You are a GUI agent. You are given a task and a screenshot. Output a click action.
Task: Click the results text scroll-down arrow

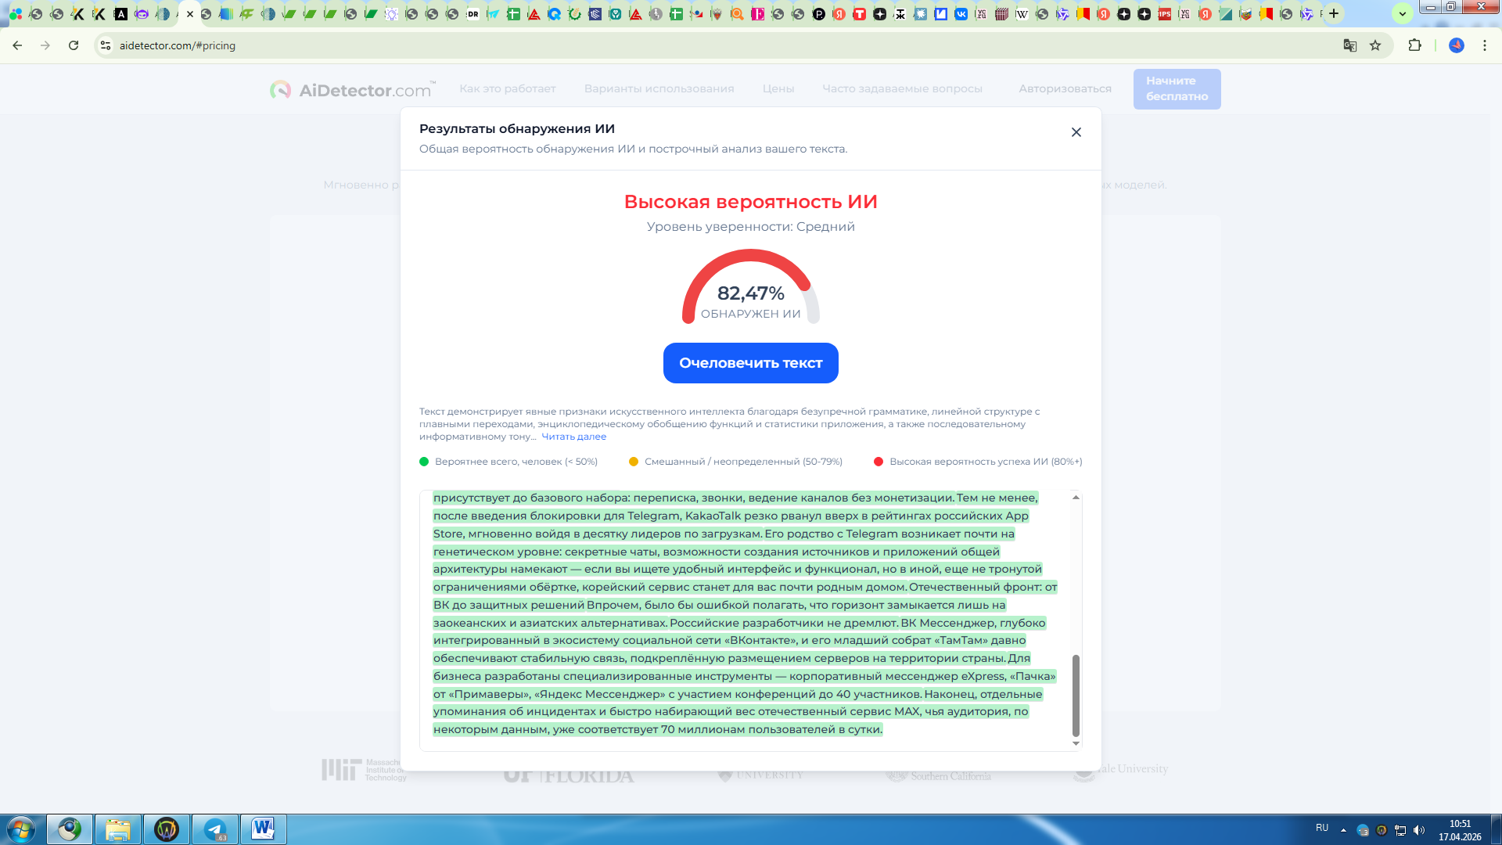point(1076,743)
